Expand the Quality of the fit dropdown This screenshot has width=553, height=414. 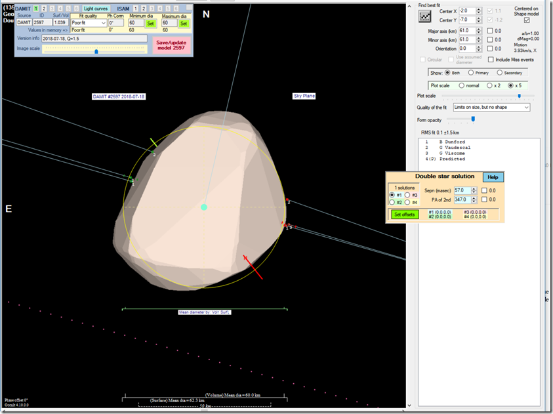point(525,107)
